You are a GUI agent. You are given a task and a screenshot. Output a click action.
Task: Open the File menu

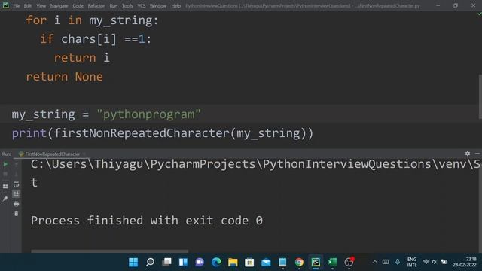coord(16,6)
